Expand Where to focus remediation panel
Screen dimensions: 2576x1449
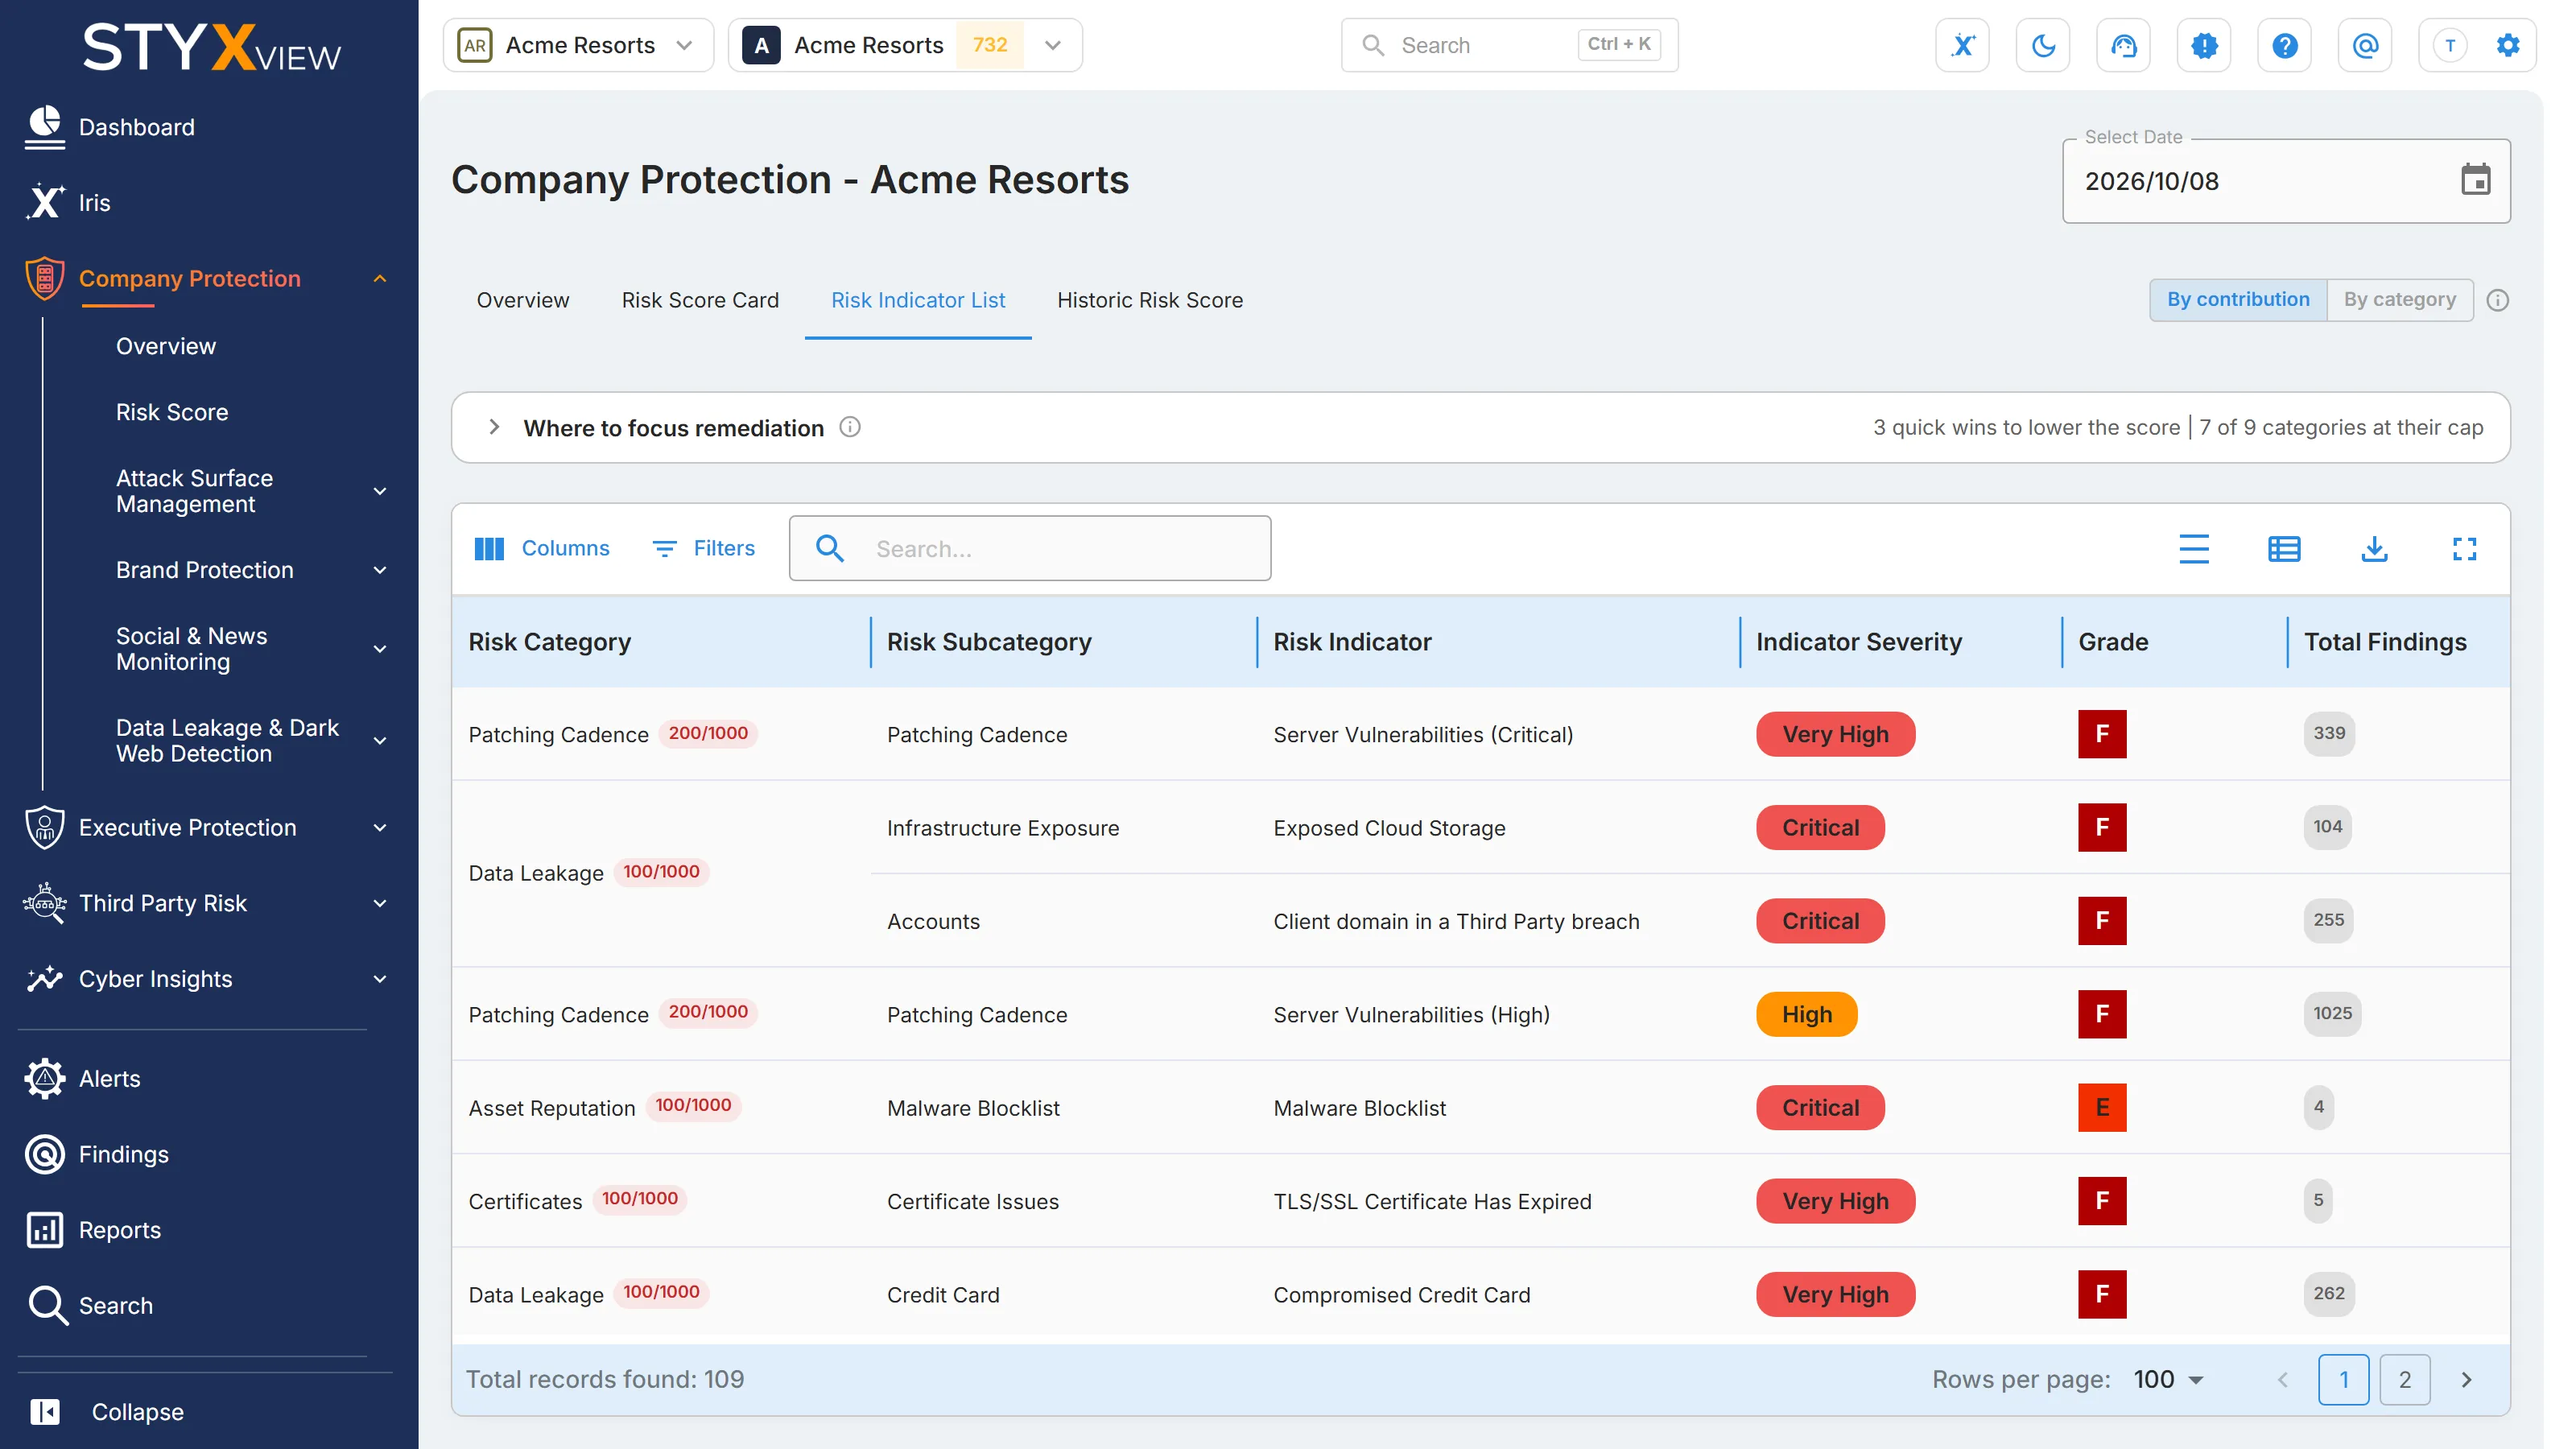494,427
